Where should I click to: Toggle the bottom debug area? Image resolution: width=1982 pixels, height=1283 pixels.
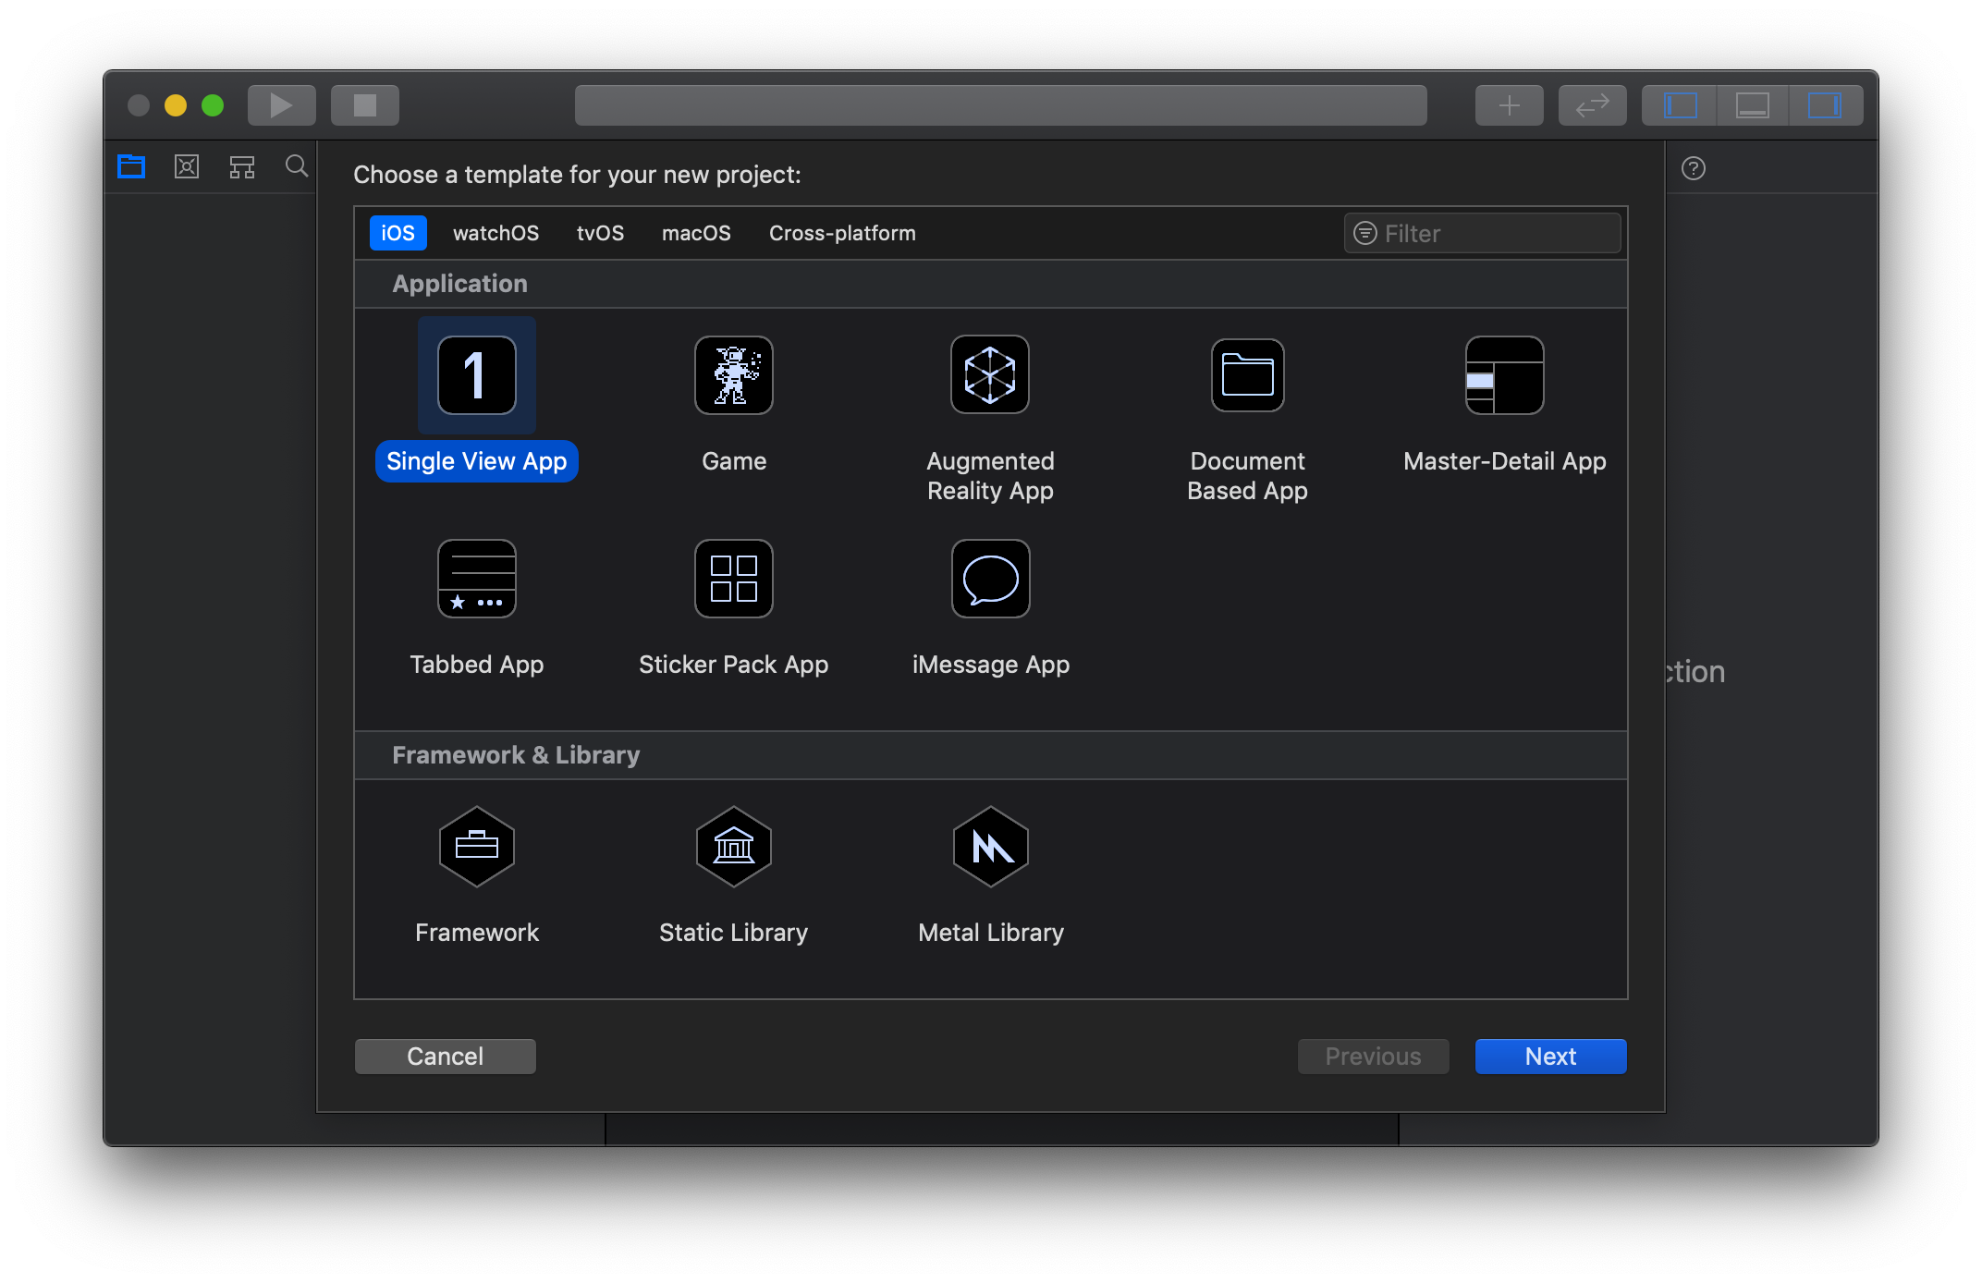[x=1752, y=105]
